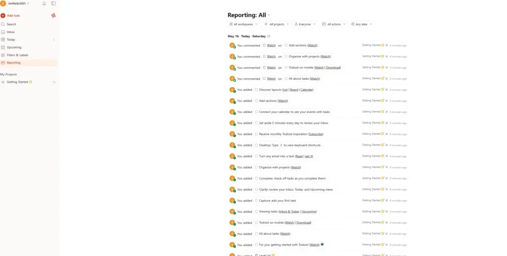Viewport: 507px width, 256px height.
Task: Check off Receive monthly Todoist inspiration circle
Action: (256, 134)
